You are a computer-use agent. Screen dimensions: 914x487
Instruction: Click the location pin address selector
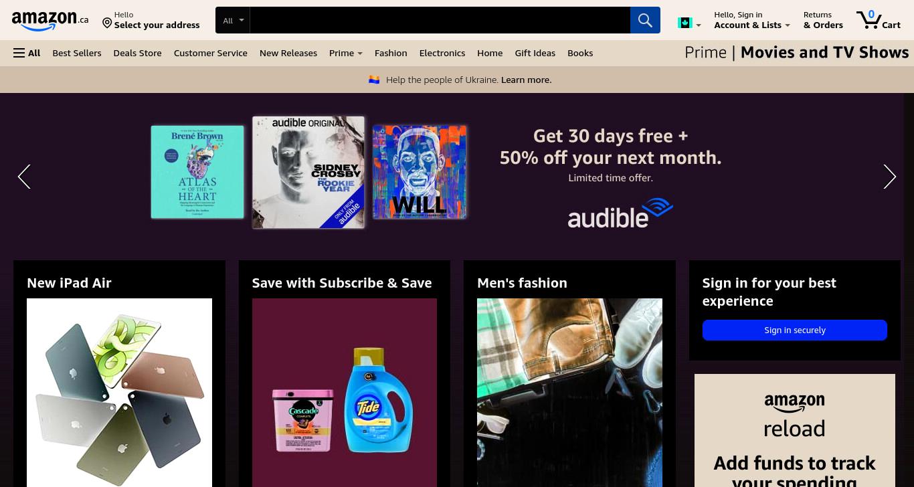[x=151, y=20]
